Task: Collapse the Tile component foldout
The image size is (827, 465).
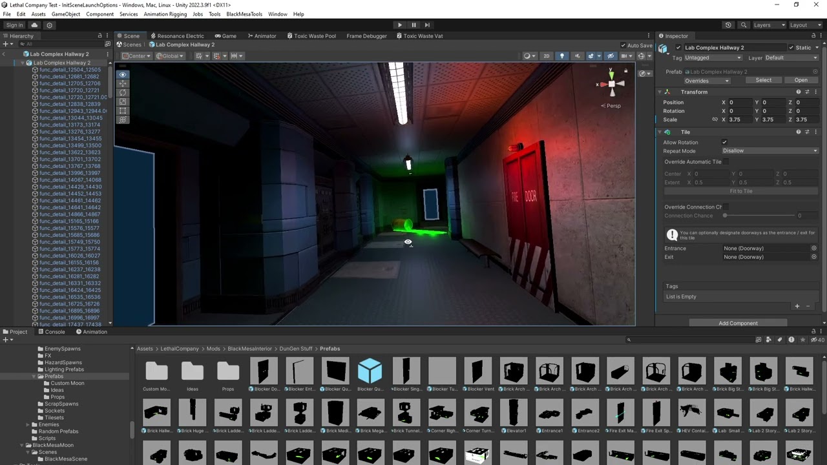Action: (x=660, y=132)
